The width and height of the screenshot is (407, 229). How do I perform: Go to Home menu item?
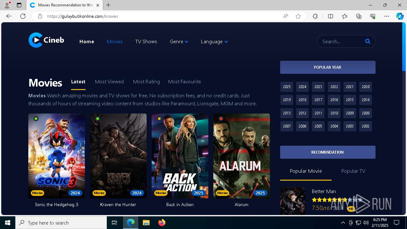point(86,42)
